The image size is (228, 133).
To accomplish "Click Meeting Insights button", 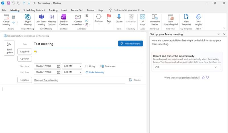I will click(x=131, y=43).
